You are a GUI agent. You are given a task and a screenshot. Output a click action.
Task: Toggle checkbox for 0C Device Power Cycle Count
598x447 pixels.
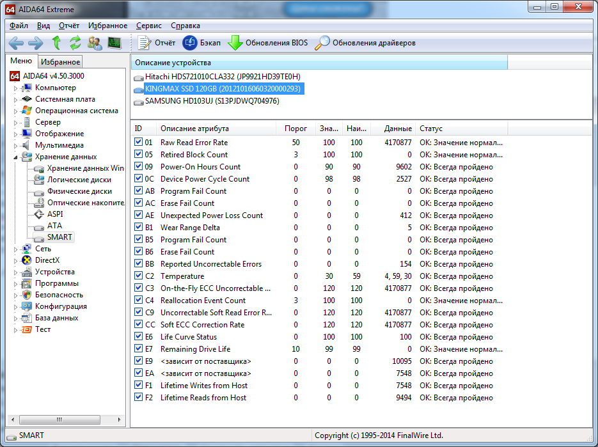click(138, 178)
